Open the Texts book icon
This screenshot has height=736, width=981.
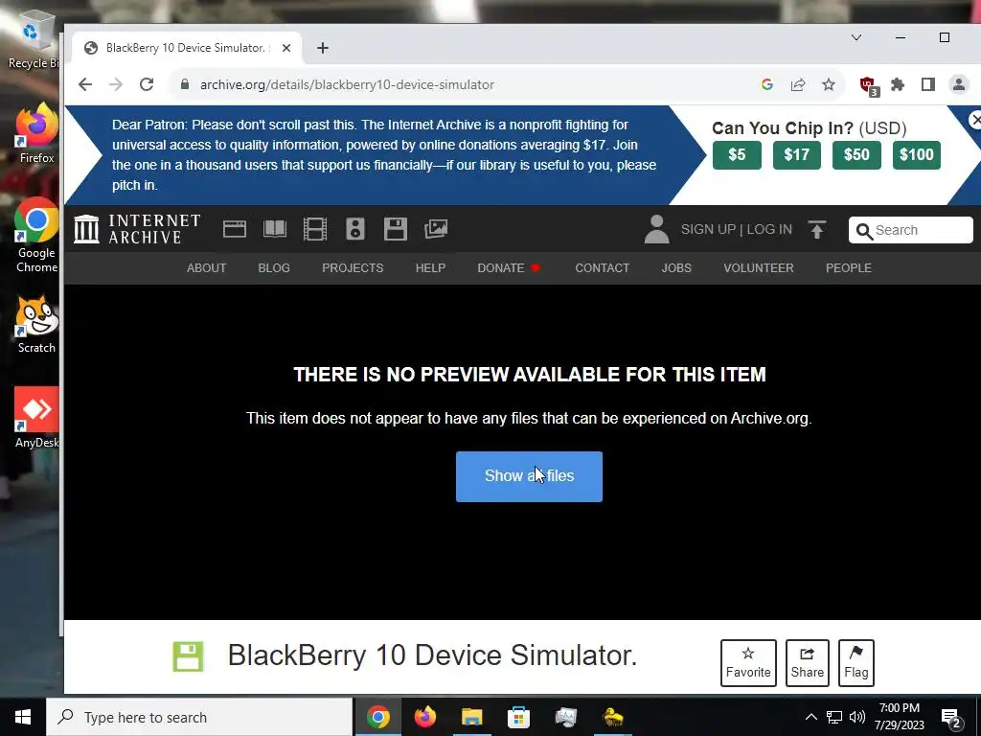tap(275, 229)
